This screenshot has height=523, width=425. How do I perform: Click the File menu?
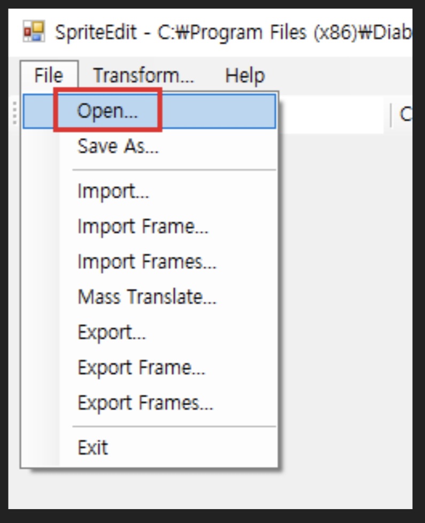[48, 75]
